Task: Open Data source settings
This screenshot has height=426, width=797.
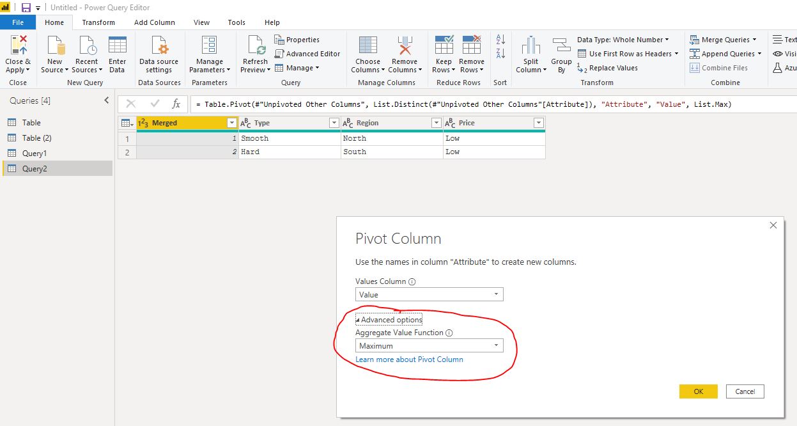Action: [159, 55]
